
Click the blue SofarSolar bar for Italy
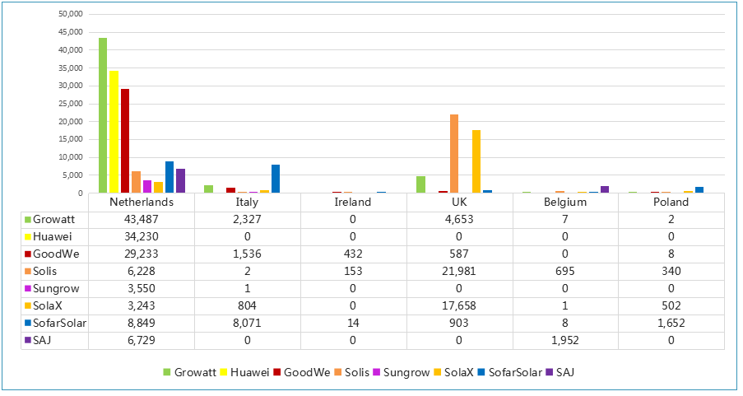pyautogui.click(x=276, y=179)
